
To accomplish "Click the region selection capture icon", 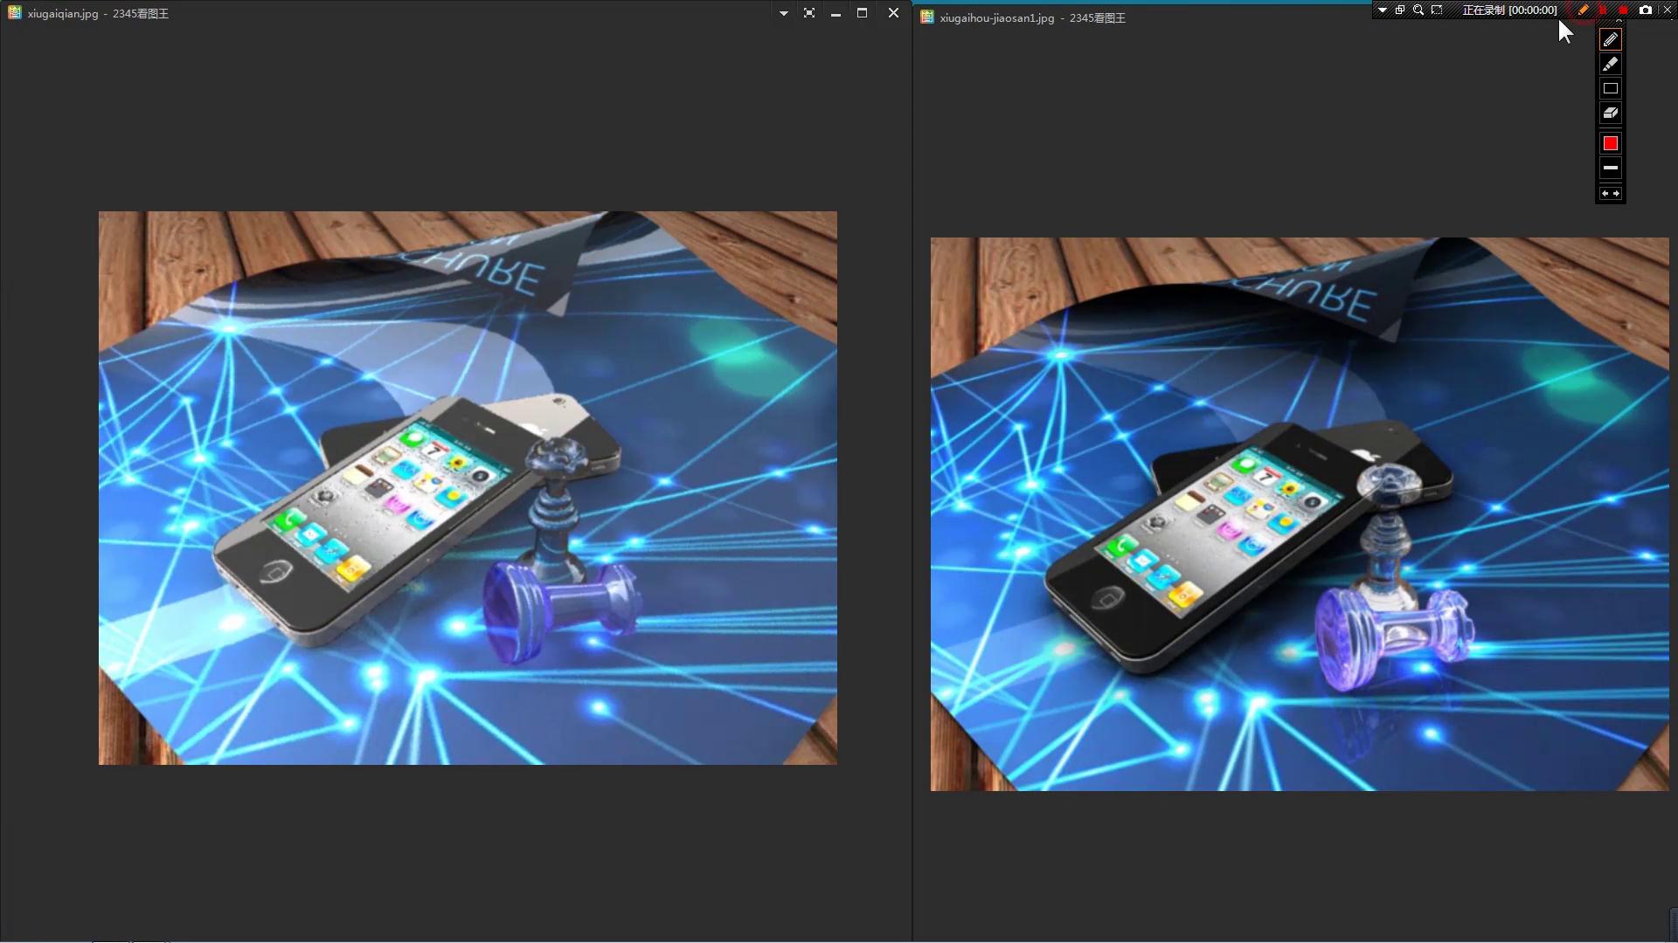I will 1437,10.
